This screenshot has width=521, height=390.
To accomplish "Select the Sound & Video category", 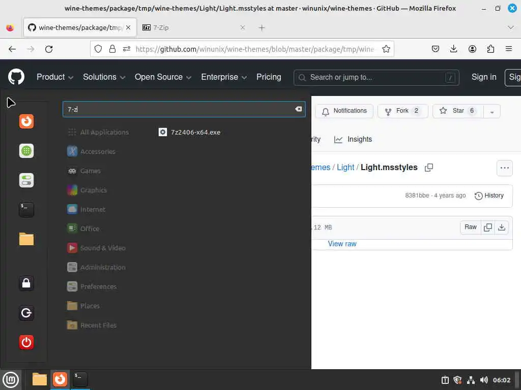I will (x=96, y=248).
